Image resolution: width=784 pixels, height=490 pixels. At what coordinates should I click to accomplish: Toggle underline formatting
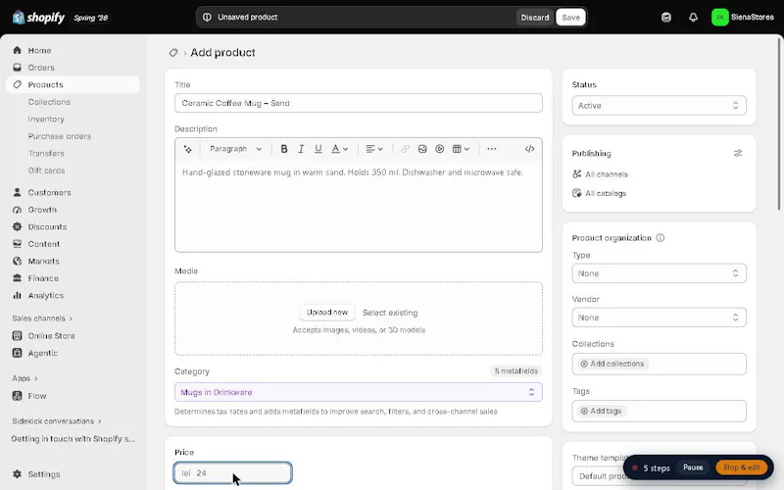click(x=318, y=149)
